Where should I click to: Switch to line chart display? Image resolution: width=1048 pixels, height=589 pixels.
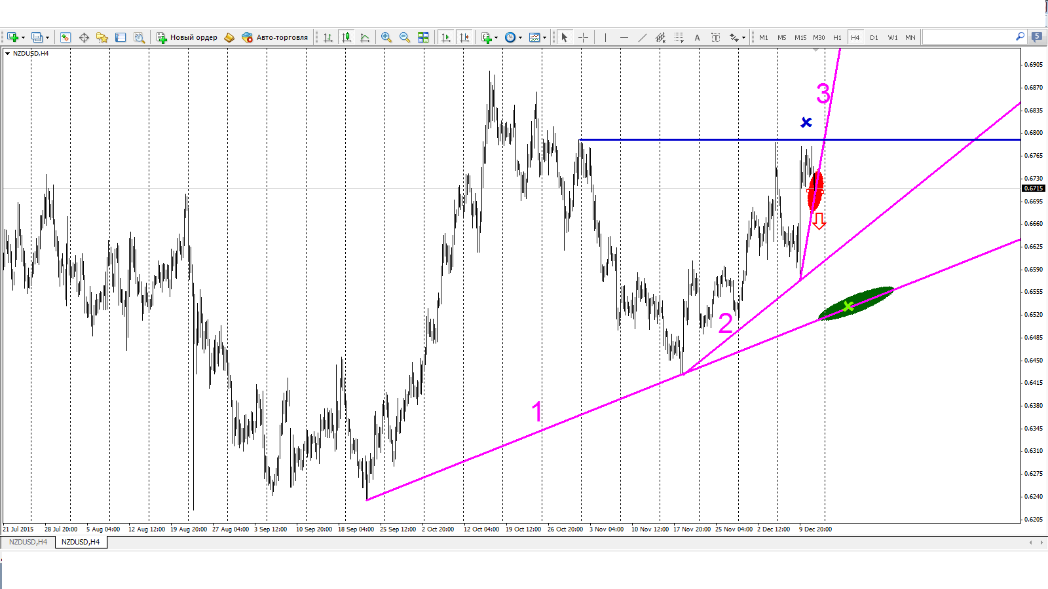tap(365, 37)
